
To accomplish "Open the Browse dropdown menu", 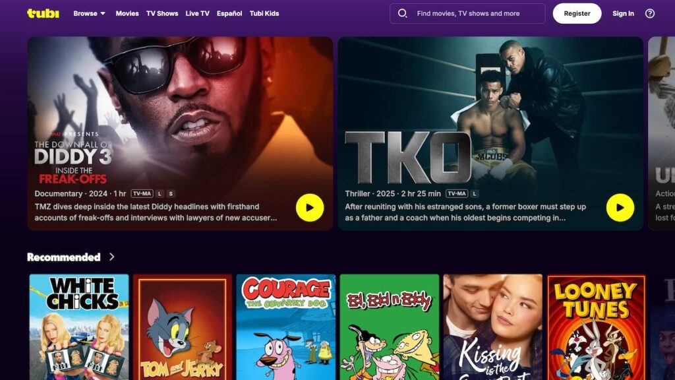I will tap(89, 13).
